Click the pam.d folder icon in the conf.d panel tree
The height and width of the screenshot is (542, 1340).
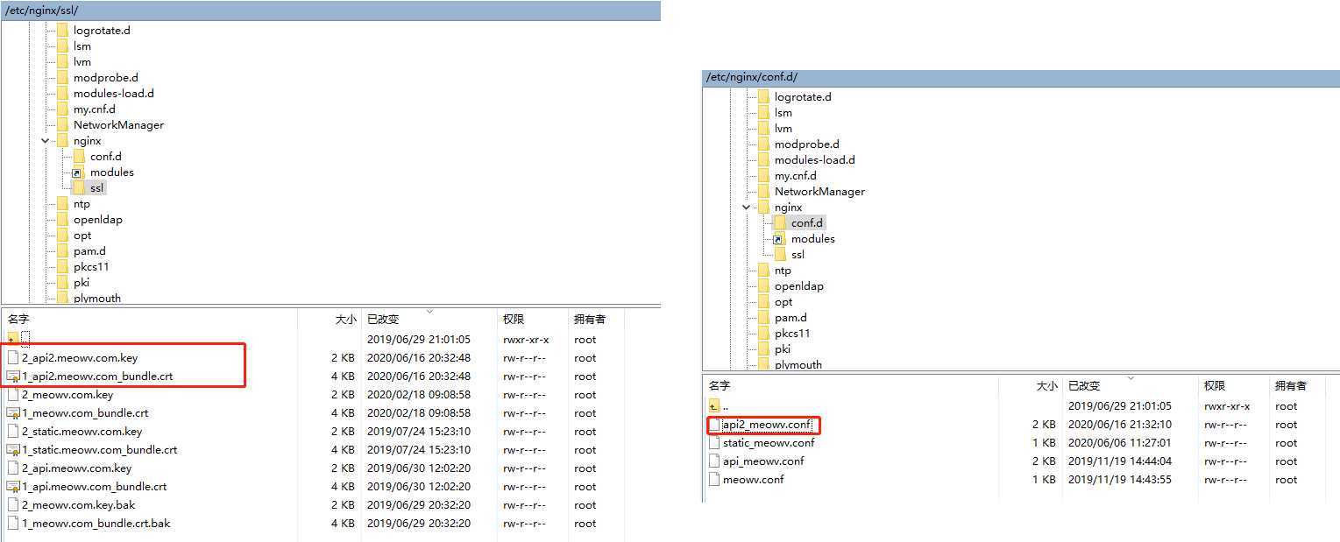763,318
